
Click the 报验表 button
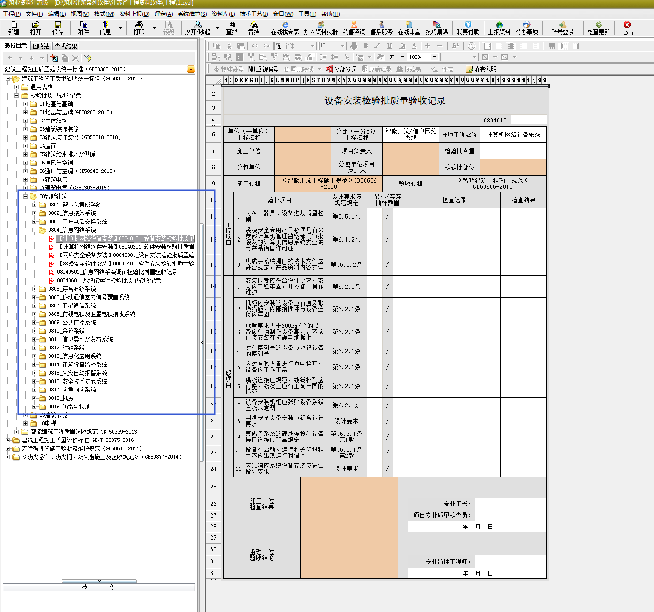[409, 69]
